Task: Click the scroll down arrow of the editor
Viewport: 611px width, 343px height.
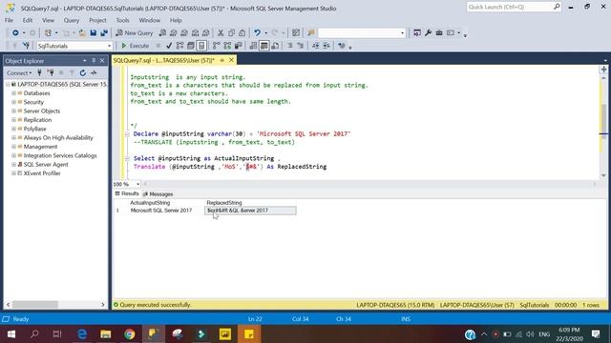Action: (603, 175)
